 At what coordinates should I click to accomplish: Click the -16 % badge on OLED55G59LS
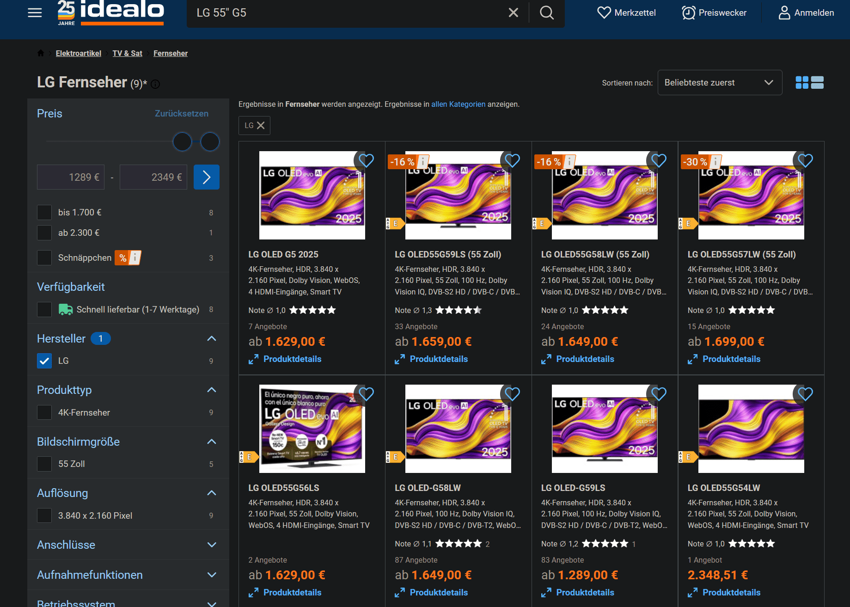pos(409,162)
